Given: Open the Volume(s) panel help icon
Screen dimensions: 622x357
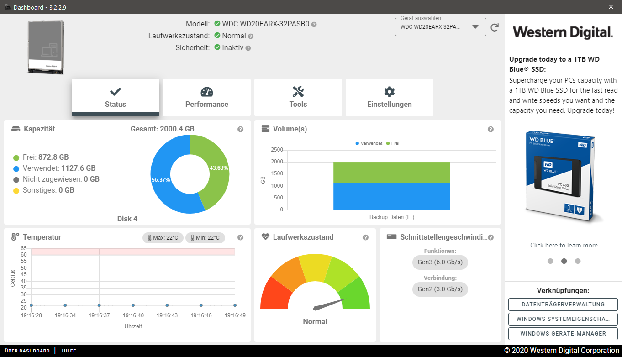Looking at the screenshot, I should point(490,129).
